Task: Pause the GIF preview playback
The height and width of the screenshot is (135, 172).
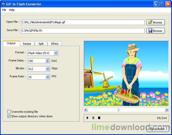Action: [x=93, y=118]
